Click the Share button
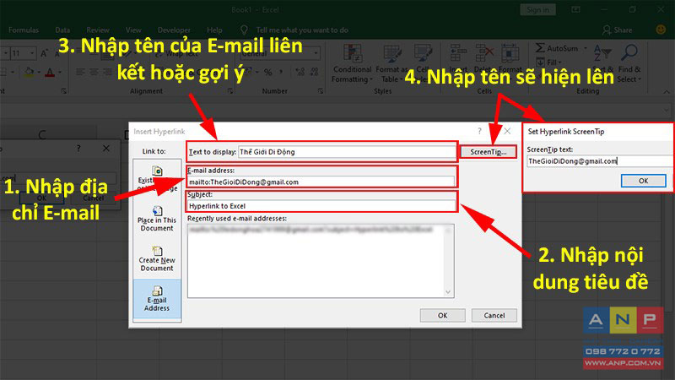675x380 pixels. click(x=618, y=30)
